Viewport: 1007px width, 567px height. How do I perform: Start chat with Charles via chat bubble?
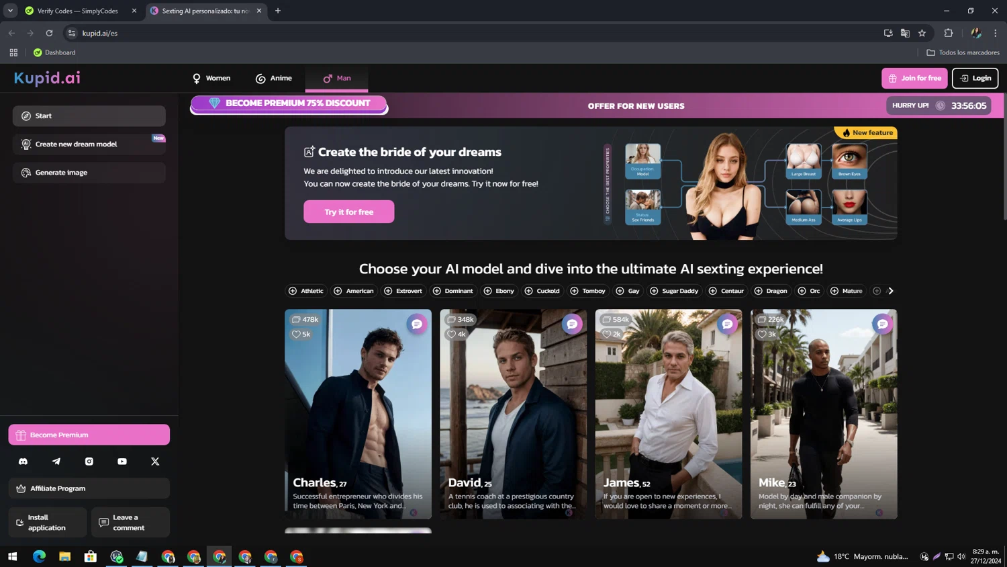(417, 324)
